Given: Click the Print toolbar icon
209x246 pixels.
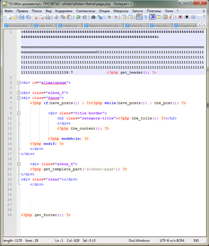Looking at the screenshot, I should click(48, 17).
